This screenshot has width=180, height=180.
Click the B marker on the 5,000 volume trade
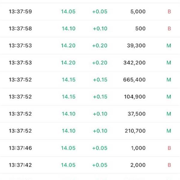click(169, 12)
